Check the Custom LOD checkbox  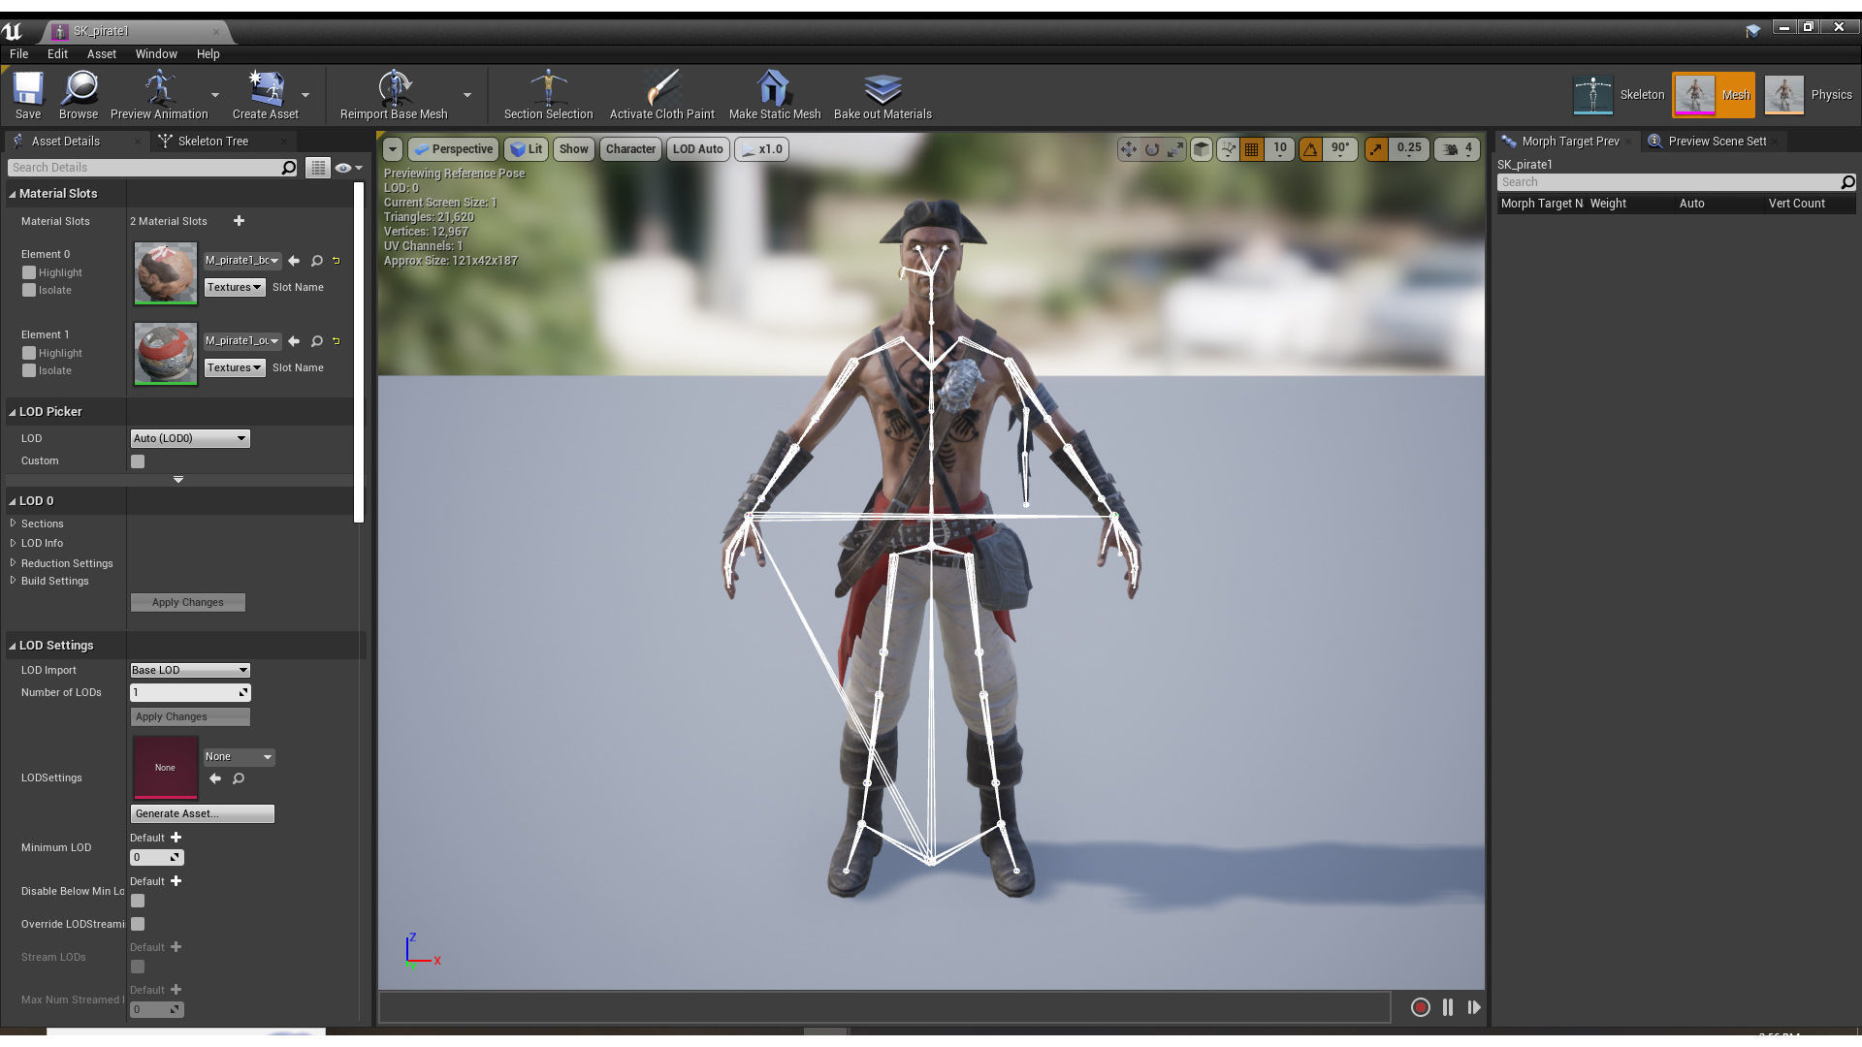coord(138,461)
